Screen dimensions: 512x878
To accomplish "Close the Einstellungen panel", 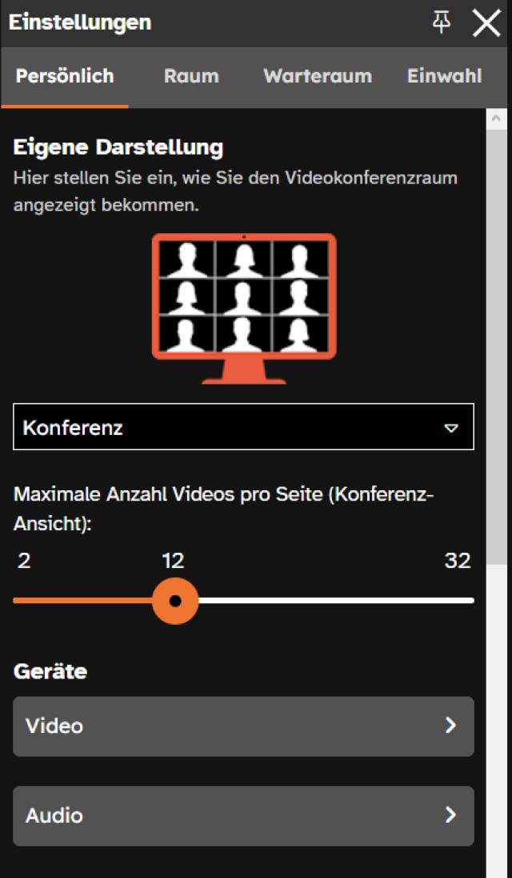I will 486,23.
